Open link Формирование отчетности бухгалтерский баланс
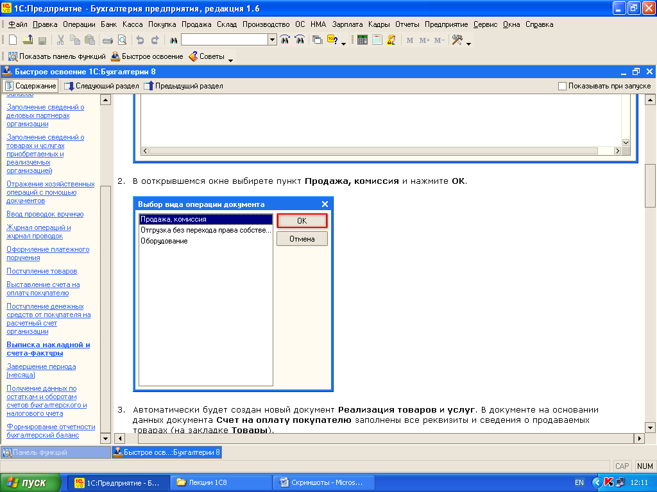The height and width of the screenshot is (492, 657). click(51, 431)
